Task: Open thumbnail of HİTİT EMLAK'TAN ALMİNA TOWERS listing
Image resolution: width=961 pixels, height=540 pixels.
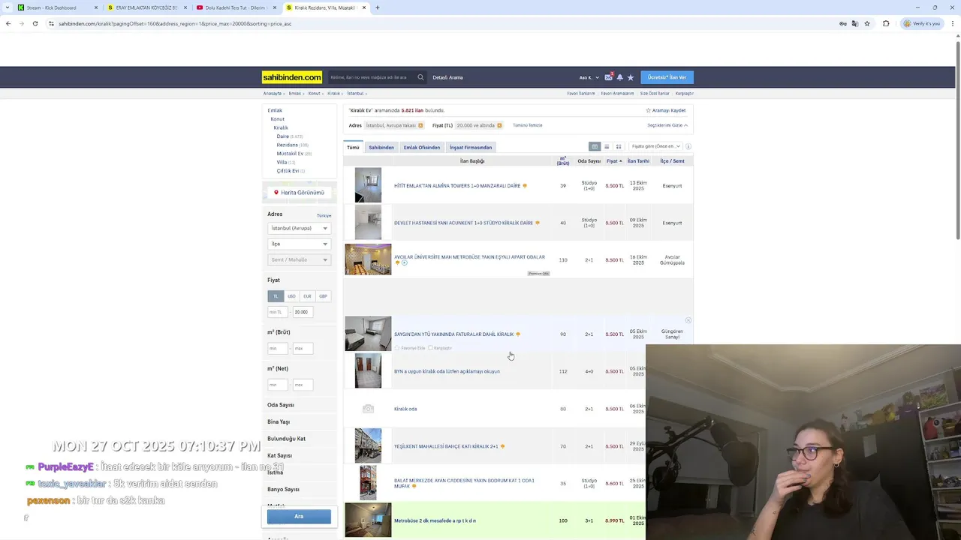Action: [368, 185]
